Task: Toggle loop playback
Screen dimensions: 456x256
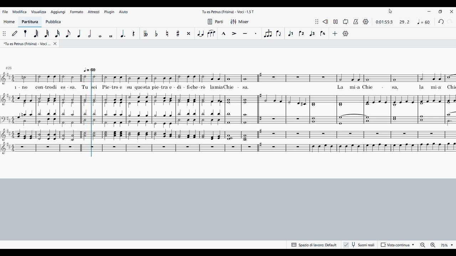Action: 346,22
